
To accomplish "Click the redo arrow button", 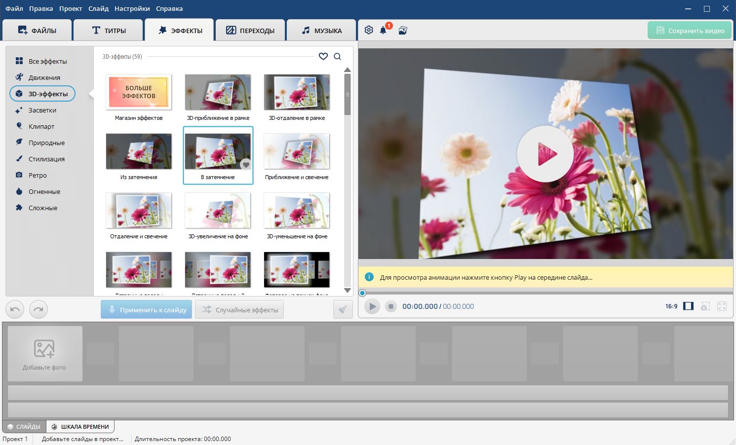I will tap(39, 310).
